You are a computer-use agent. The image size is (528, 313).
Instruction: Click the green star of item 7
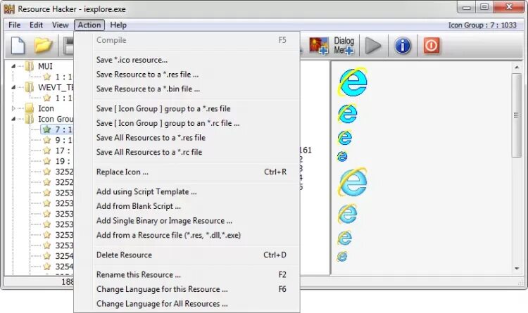[46, 129]
